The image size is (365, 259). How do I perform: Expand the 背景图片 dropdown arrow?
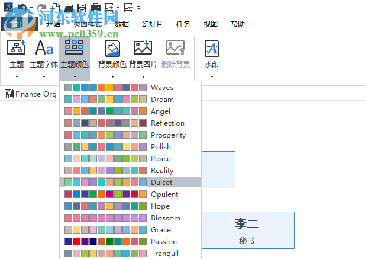point(143,76)
